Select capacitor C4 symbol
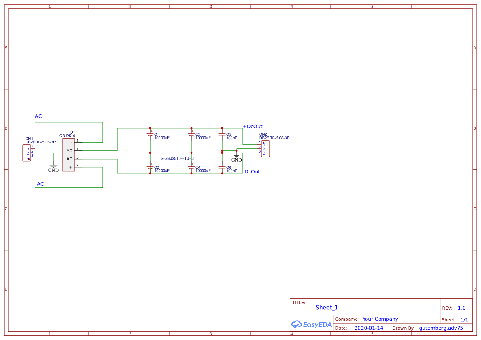Screen dimensions: 481x340 coord(191,167)
